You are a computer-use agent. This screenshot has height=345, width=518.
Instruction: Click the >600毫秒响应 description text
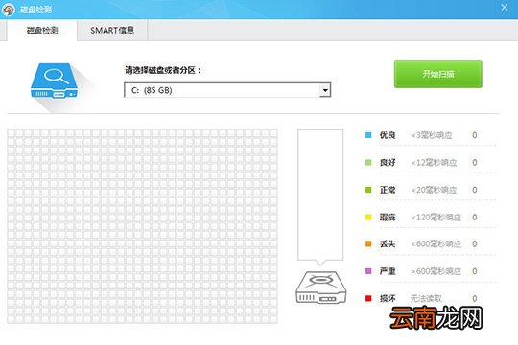coord(436,271)
